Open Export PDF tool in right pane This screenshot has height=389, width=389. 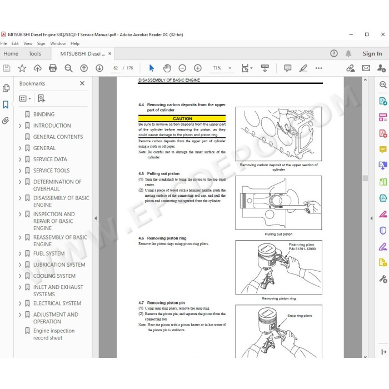(x=383, y=101)
